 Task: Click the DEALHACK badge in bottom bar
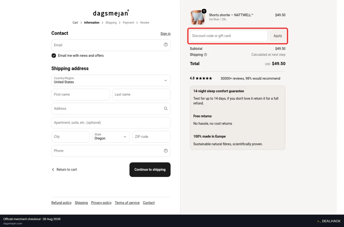point(329,221)
